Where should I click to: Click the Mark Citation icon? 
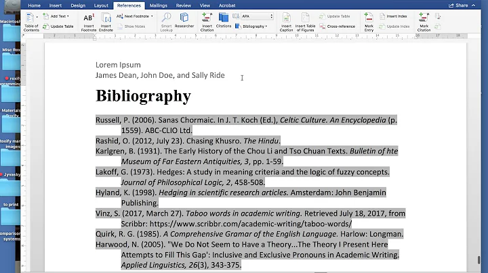coord(424,18)
